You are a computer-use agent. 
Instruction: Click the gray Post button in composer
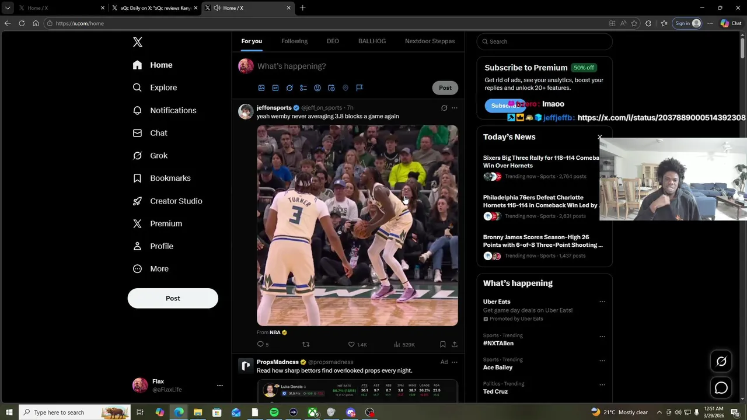tap(445, 88)
